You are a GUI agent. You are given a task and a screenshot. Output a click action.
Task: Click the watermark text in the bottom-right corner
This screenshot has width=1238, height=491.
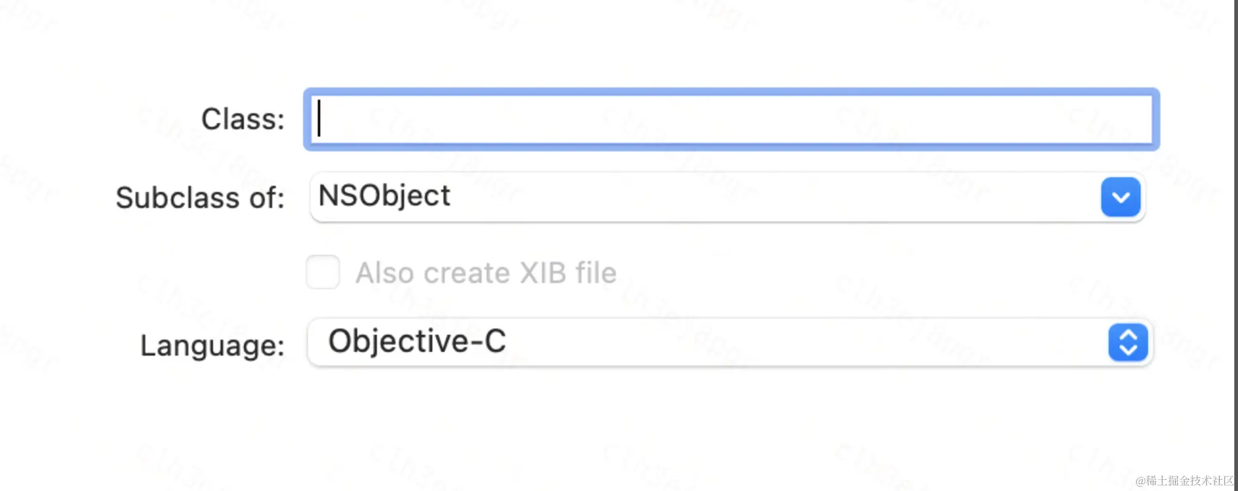point(1184,481)
